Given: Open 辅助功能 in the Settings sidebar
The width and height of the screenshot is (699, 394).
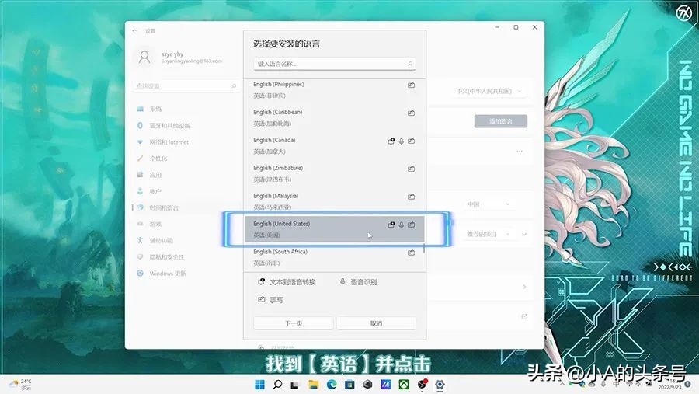Looking at the screenshot, I should click(186, 240).
